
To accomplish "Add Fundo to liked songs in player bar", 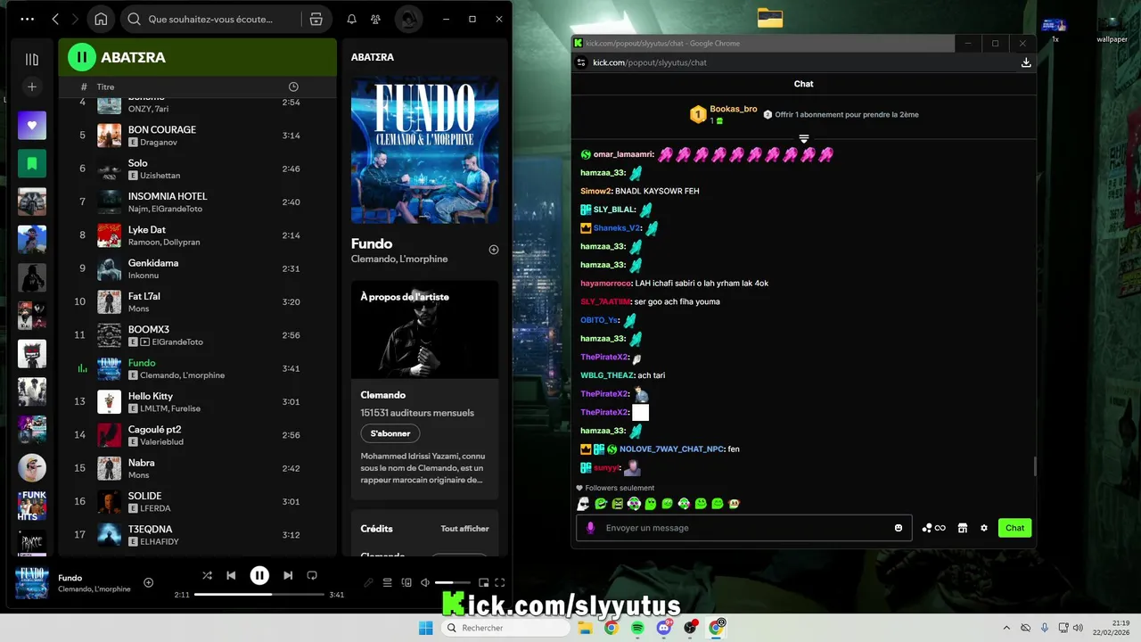I will [149, 583].
